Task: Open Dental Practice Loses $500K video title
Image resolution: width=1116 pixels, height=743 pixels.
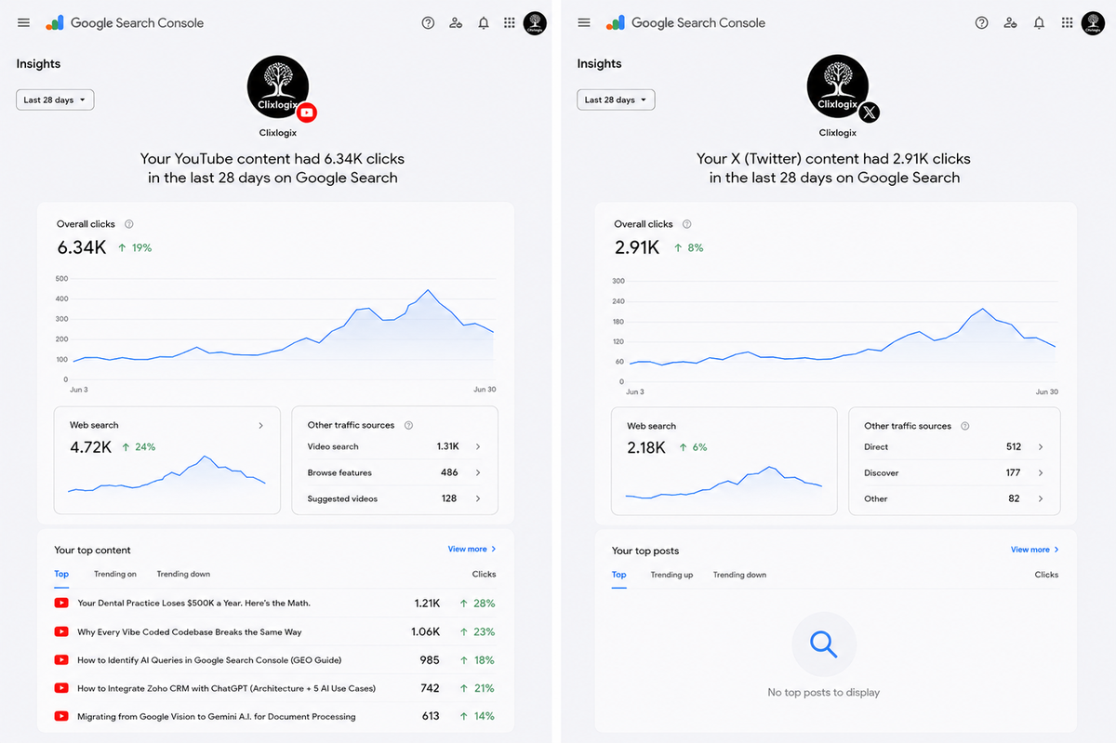Action: [193, 603]
